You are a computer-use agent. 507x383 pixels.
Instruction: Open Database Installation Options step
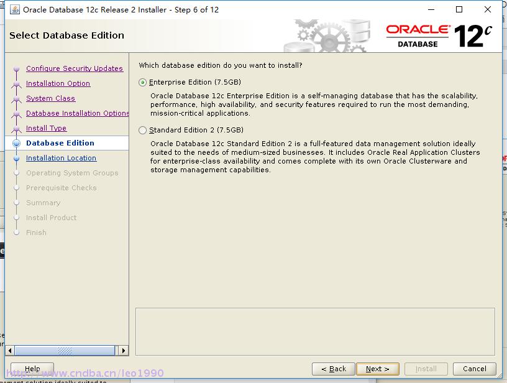click(77, 113)
